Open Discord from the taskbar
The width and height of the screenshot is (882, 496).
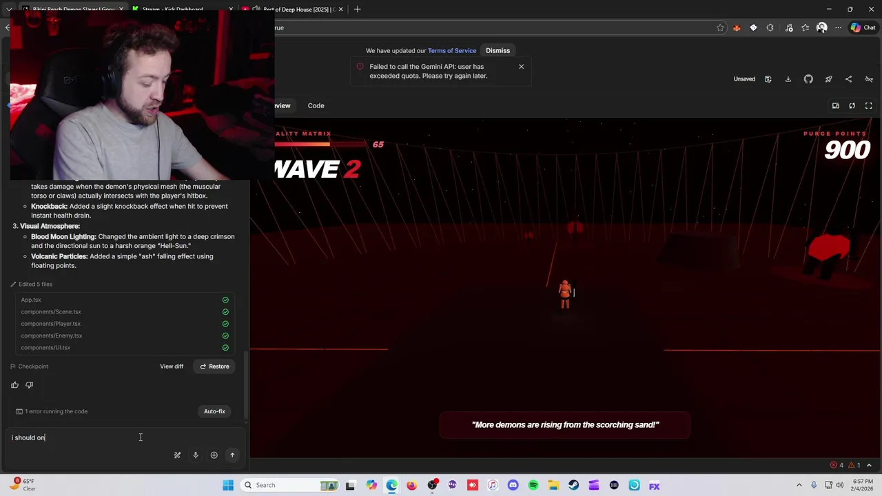(x=513, y=485)
